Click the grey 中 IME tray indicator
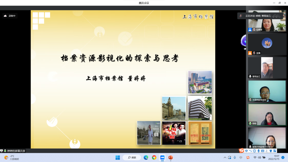Image resolution: width=288 pixels, height=162 pixels. tap(241, 157)
